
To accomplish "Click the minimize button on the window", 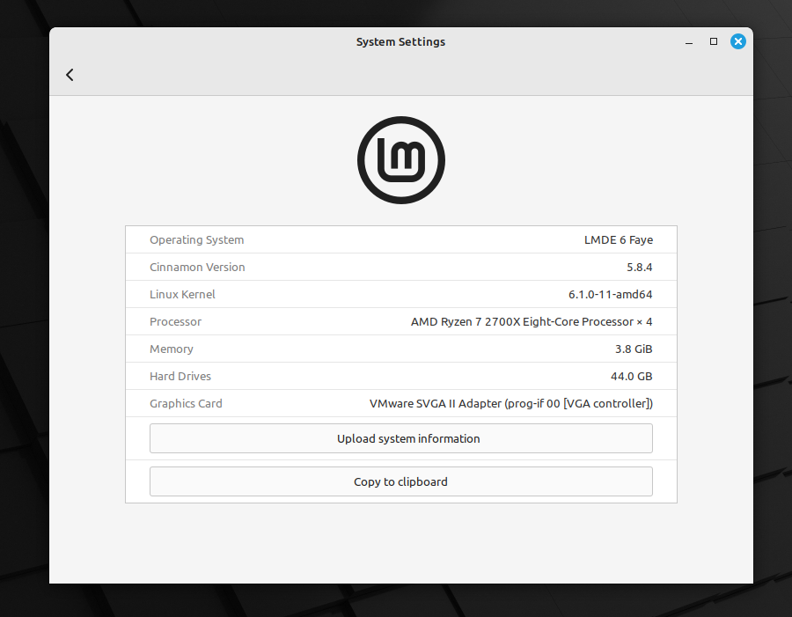I will [687, 41].
